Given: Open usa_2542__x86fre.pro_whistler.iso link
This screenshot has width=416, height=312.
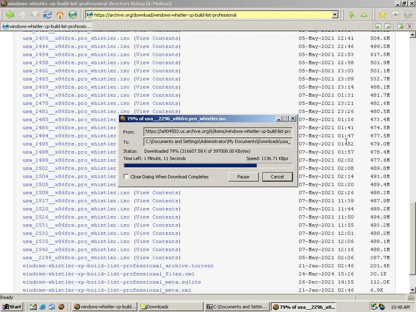Looking at the screenshot, I should [x=76, y=249].
